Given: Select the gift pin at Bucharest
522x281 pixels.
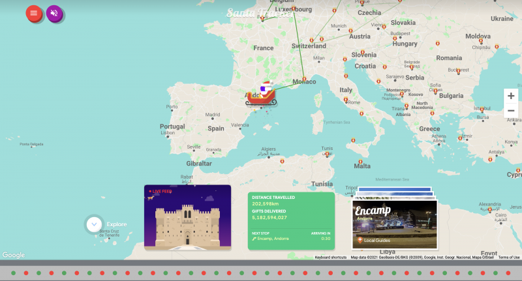Looking at the screenshot, I should (459, 70).
